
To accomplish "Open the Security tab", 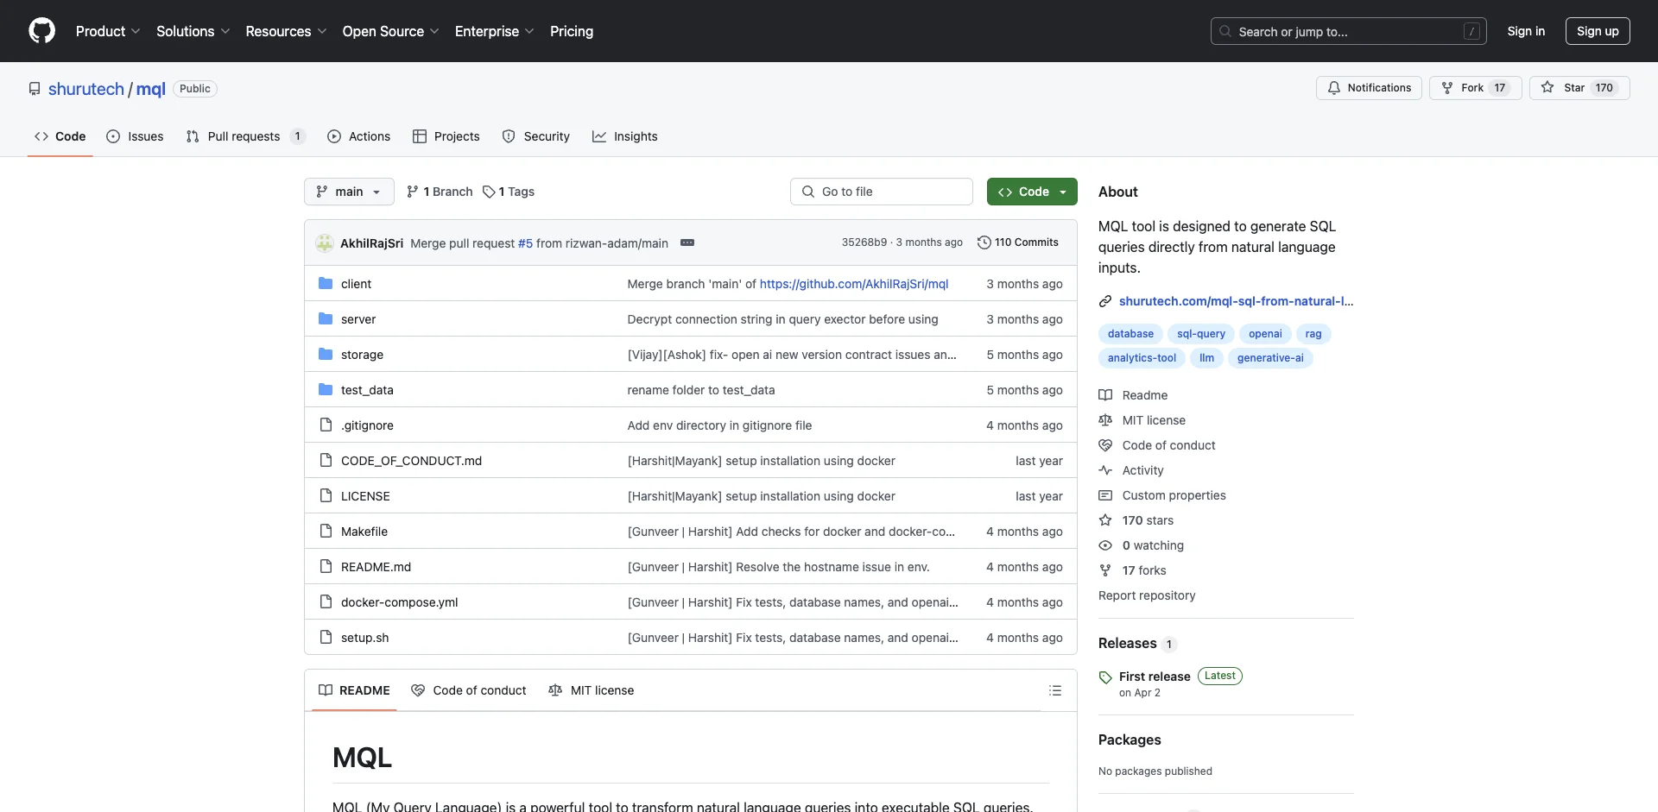I will click(536, 136).
